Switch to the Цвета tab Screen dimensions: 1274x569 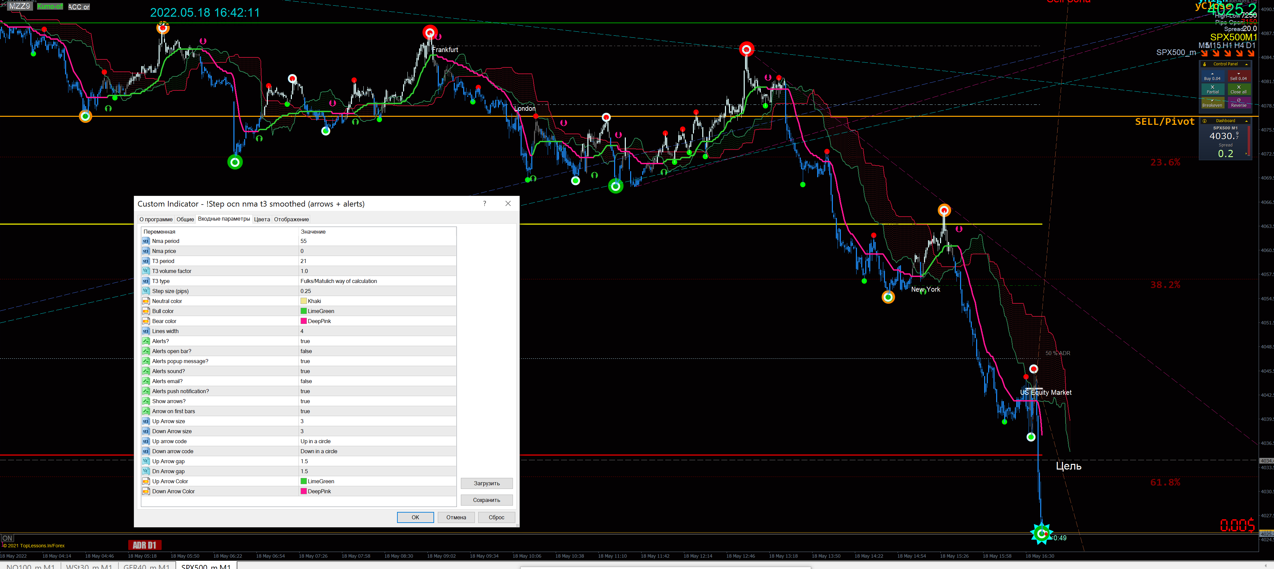pyautogui.click(x=261, y=220)
